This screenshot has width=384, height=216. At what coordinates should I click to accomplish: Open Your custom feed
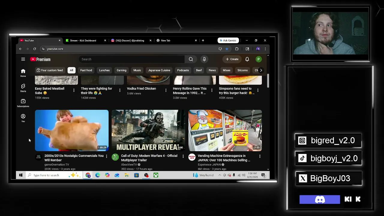[50, 70]
